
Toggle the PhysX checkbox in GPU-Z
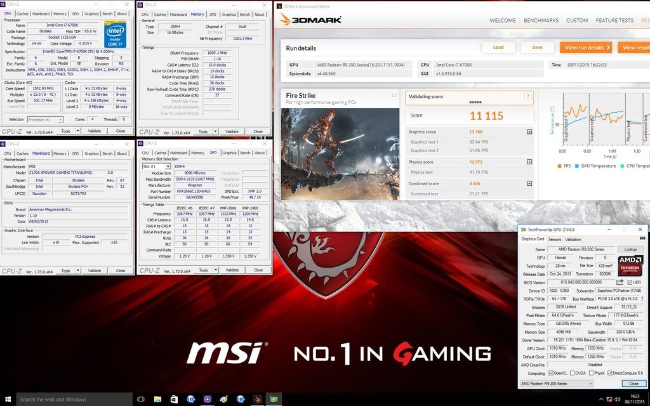(x=591, y=373)
